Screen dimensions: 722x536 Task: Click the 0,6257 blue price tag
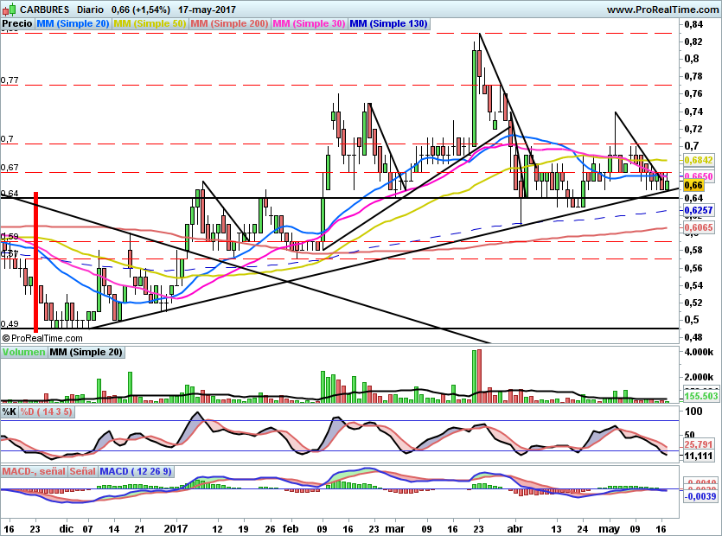pyautogui.click(x=699, y=210)
